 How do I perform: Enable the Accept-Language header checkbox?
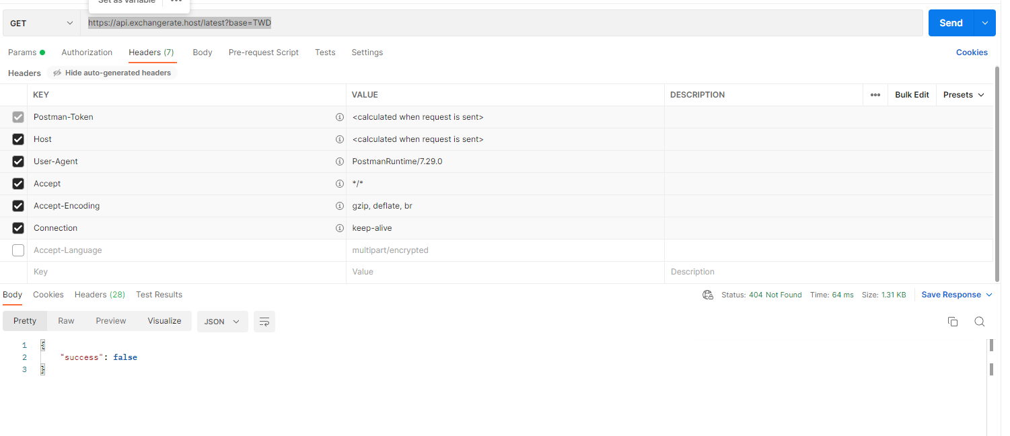click(x=18, y=250)
